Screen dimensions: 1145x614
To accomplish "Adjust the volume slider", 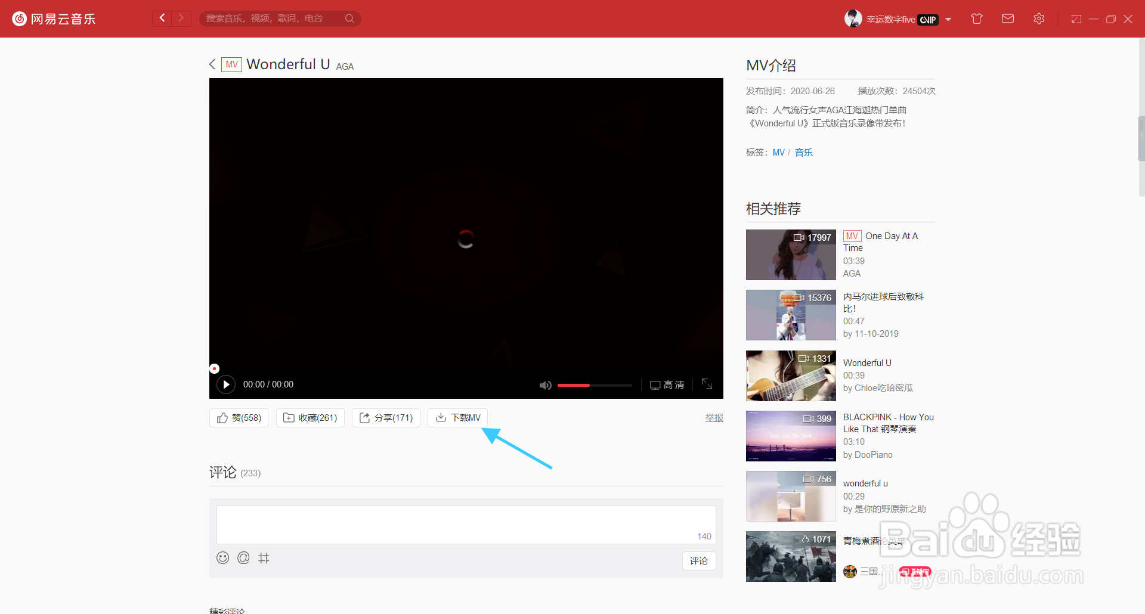I will click(x=595, y=385).
